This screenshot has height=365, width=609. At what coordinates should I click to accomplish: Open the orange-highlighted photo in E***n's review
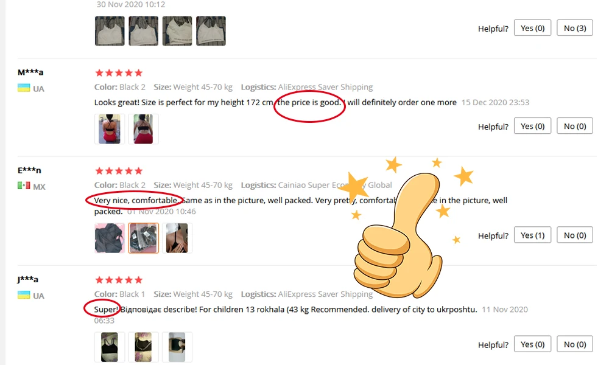point(143,238)
